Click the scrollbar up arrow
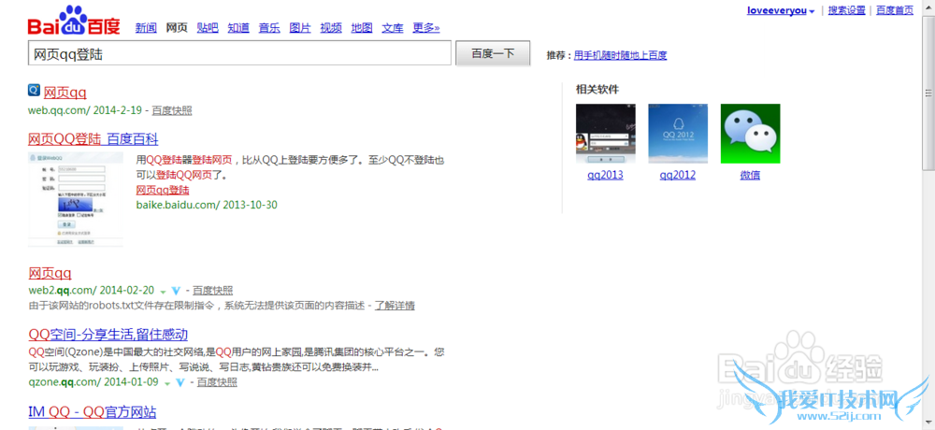 point(928,7)
